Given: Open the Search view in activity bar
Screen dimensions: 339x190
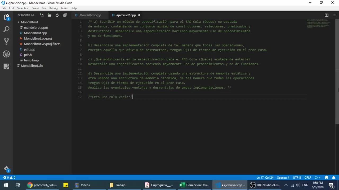Looking at the screenshot, I should (x=6, y=29).
